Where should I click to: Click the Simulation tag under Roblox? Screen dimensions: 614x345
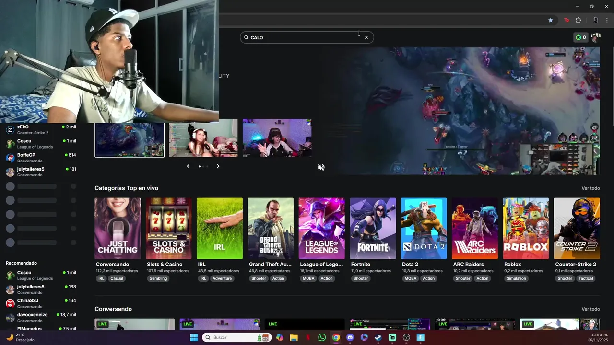[x=516, y=278]
